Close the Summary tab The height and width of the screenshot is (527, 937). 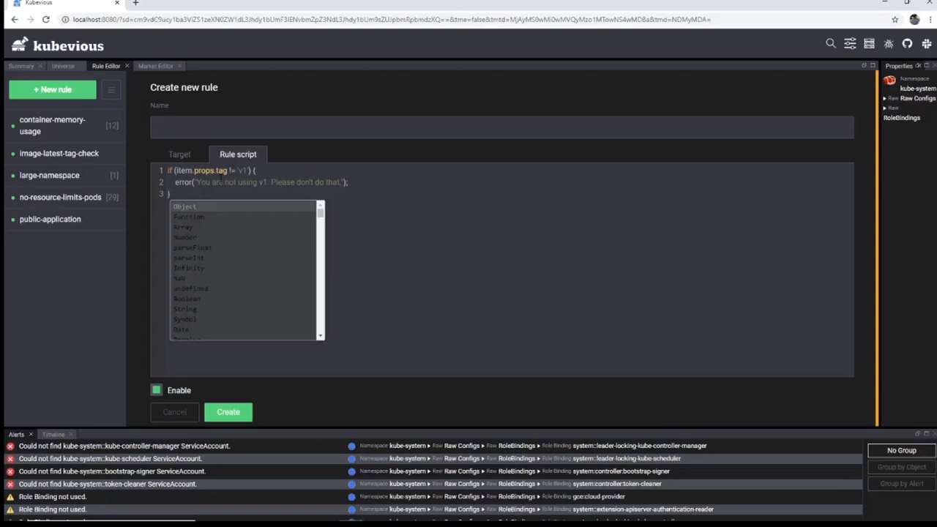(x=40, y=66)
